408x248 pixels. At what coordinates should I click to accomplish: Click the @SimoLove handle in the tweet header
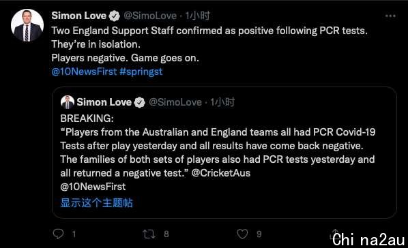pos(150,16)
